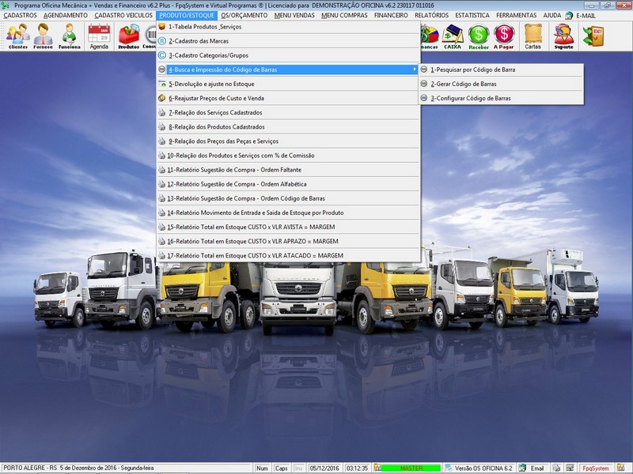Select 10-Relação Produtos com % de Comissão
This screenshot has width=633, height=474.
coord(288,155)
